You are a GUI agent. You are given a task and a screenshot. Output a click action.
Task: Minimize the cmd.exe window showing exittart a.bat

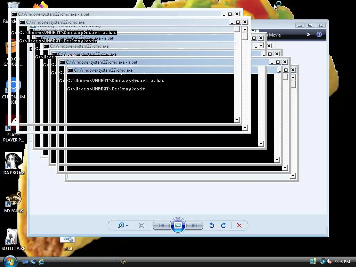click(x=280, y=70)
